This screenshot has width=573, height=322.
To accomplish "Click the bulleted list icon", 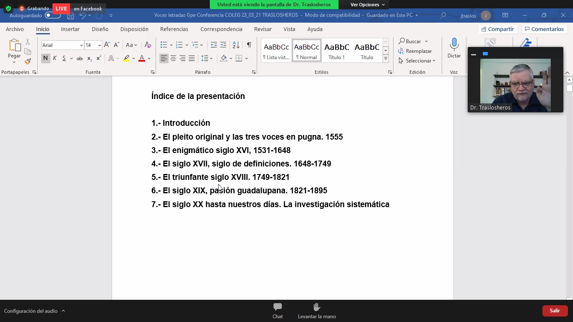I will [164, 45].
